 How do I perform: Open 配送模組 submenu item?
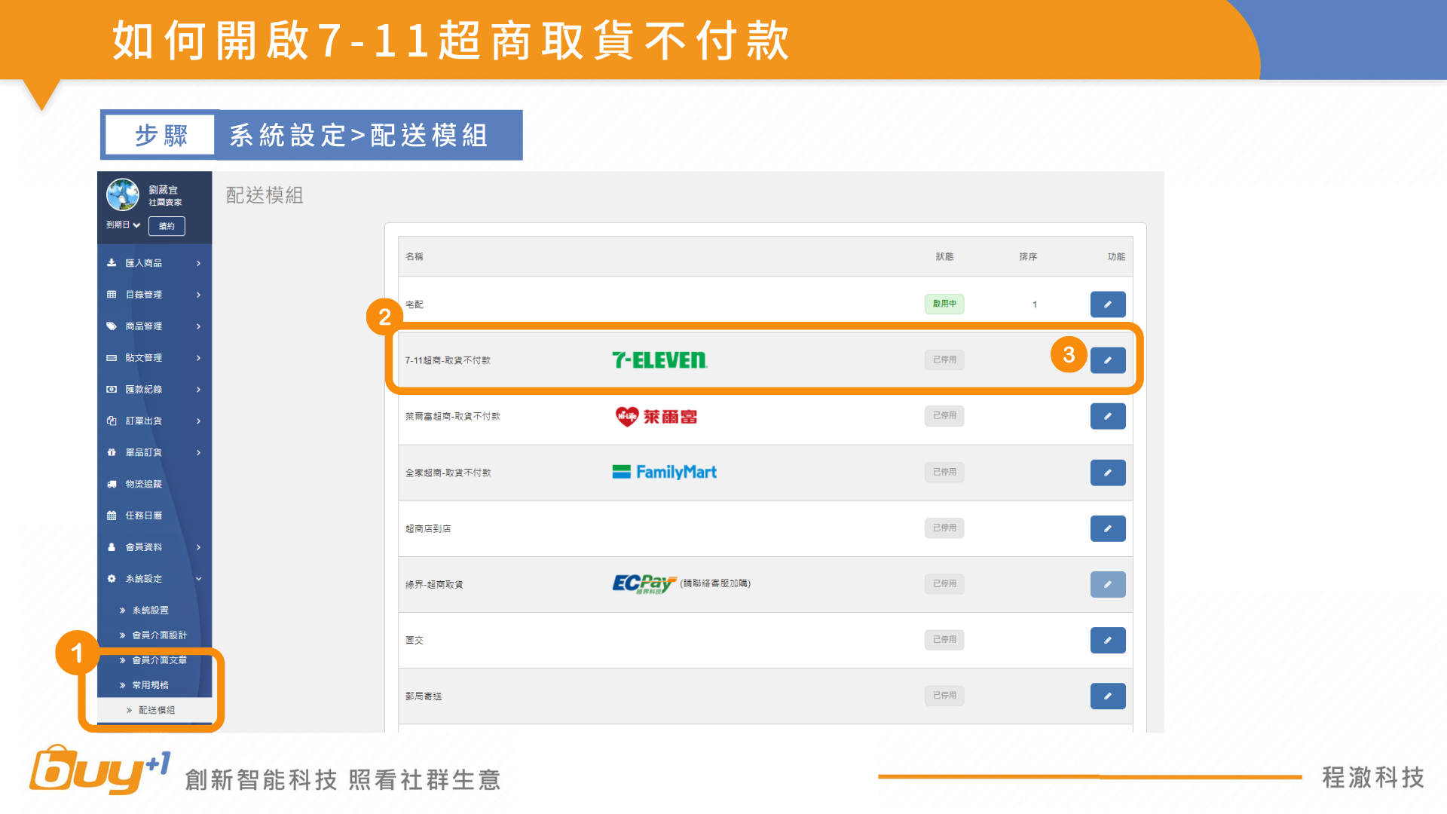157,710
